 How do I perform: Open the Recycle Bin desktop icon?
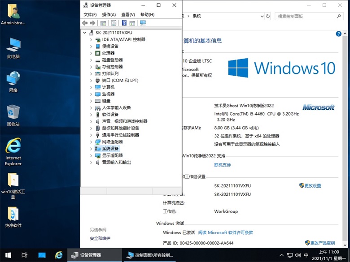[13, 112]
